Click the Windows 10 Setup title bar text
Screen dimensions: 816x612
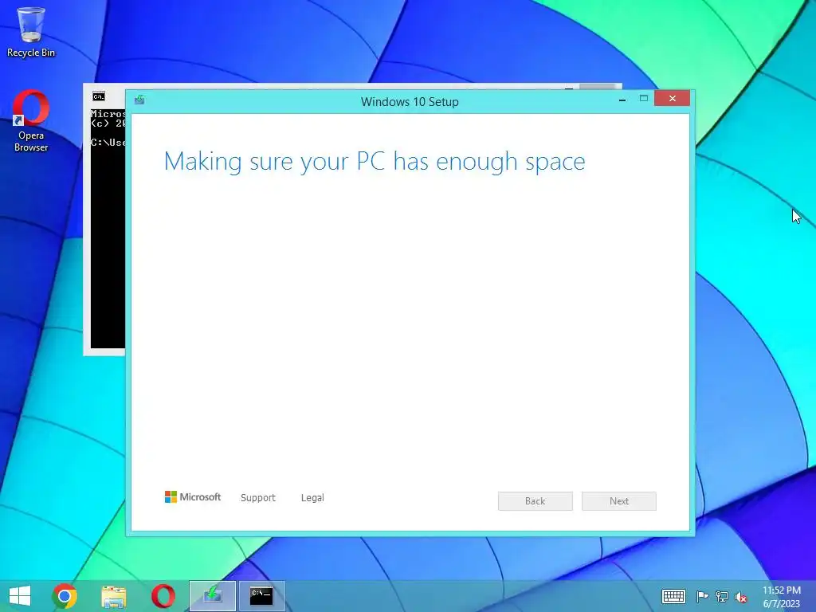[x=410, y=101]
